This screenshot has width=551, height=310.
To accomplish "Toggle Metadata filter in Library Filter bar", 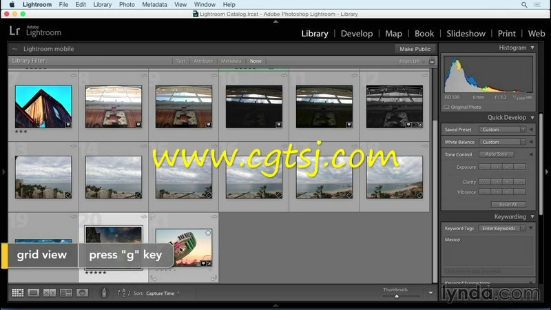I will (231, 61).
